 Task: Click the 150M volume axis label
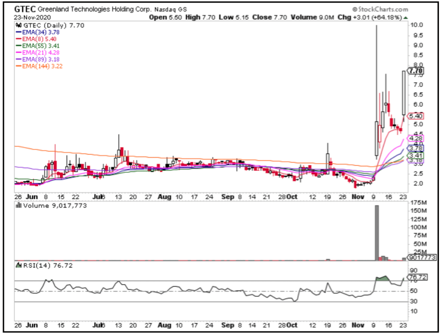point(419,211)
